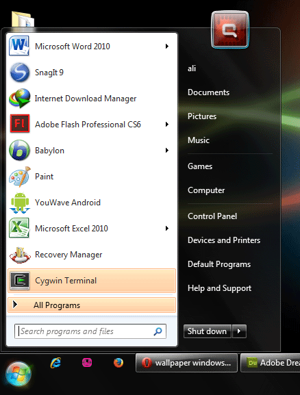Select the Cygwin Terminal icon
Screen dimensions: 300x395
[20, 281]
